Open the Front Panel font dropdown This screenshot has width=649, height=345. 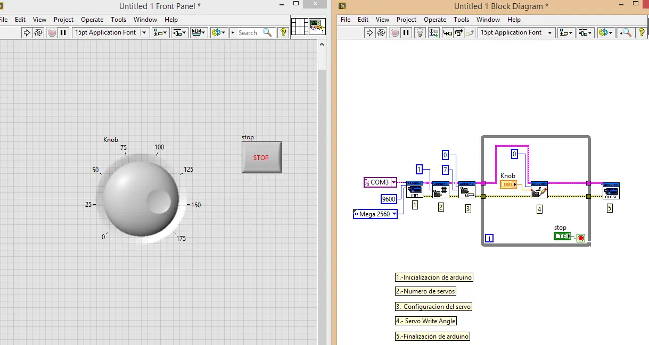[x=143, y=32]
